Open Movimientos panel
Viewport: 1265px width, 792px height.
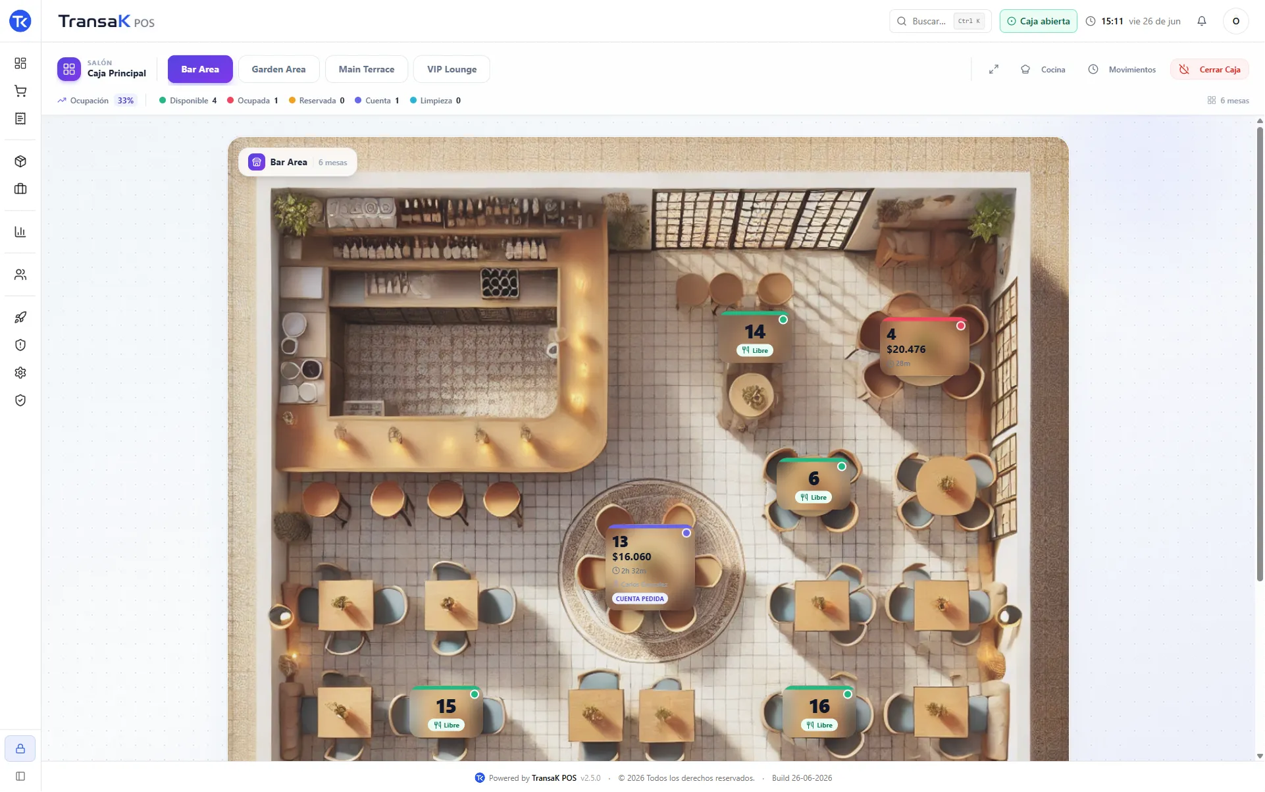tap(1122, 69)
